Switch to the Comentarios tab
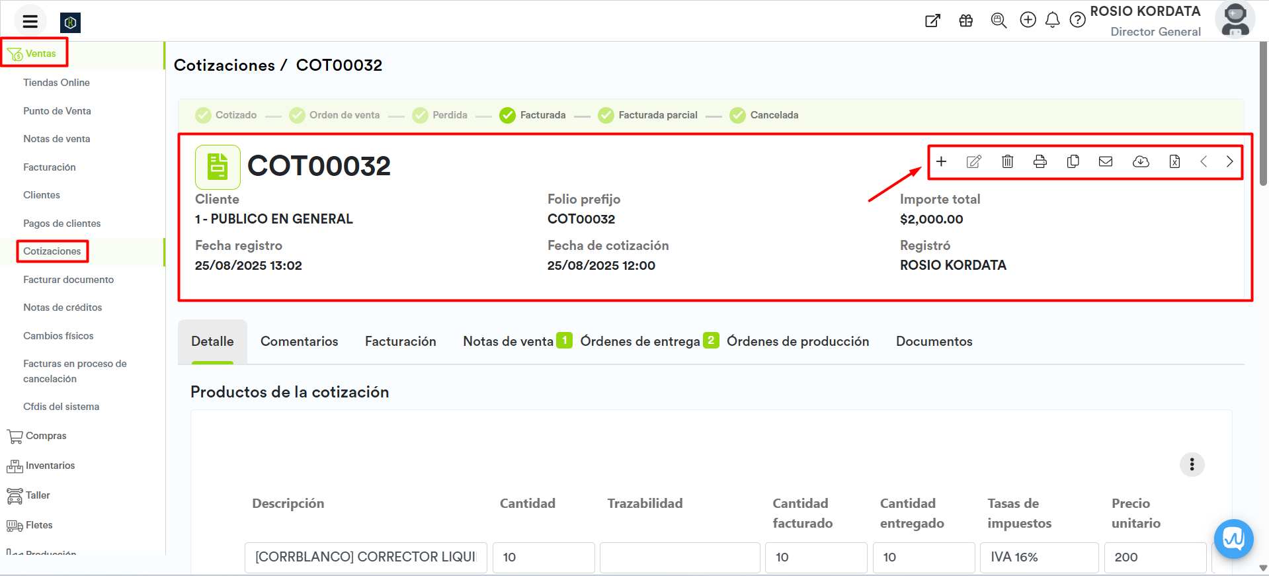 point(299,341)
